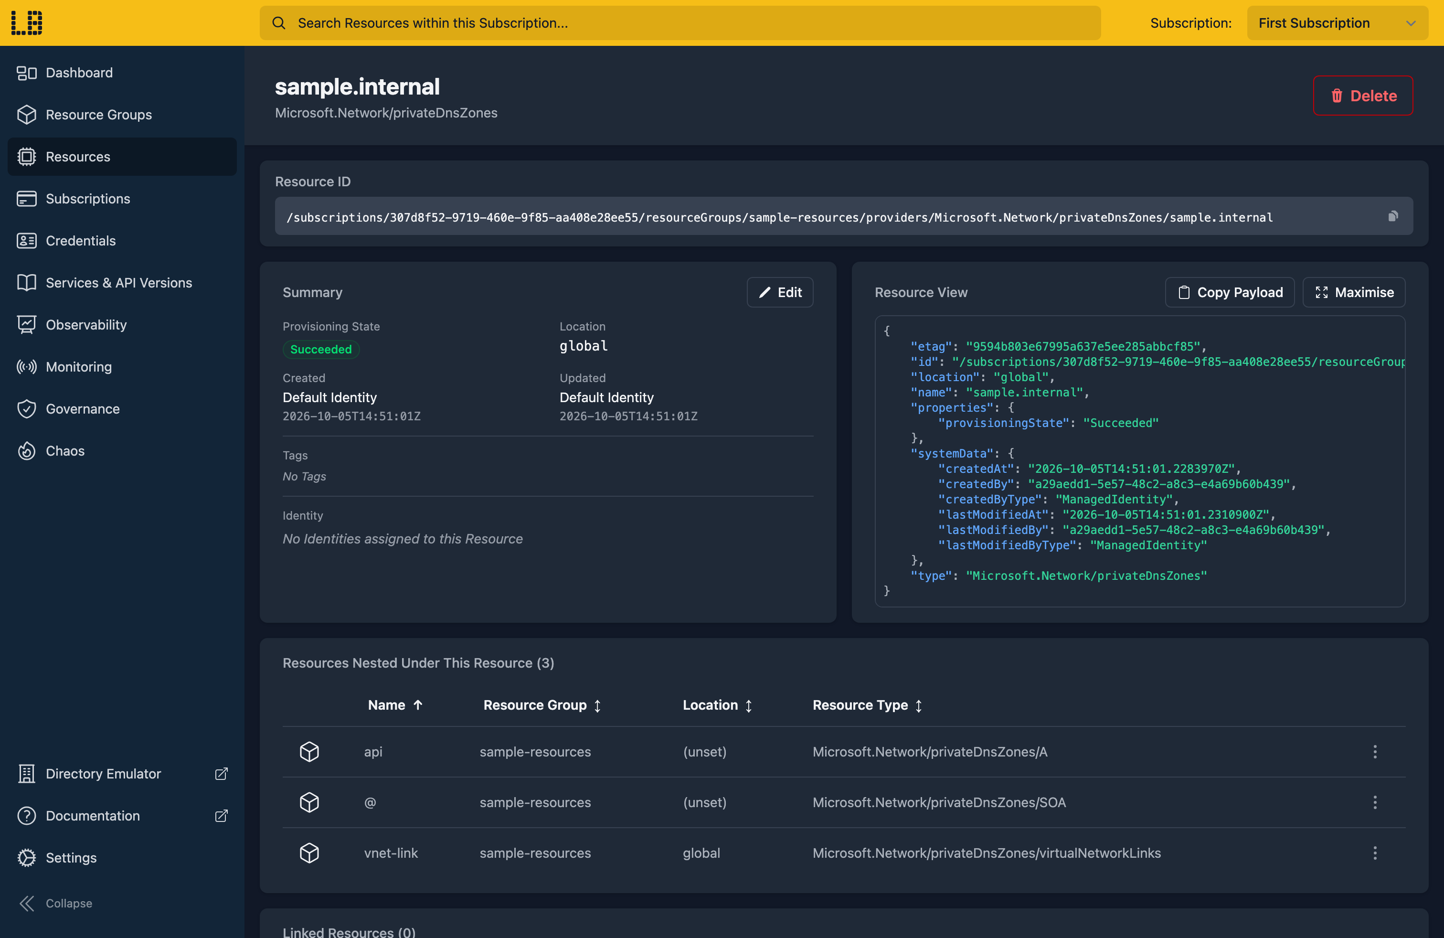Click the Succeeded status badge

pos(321,350)
